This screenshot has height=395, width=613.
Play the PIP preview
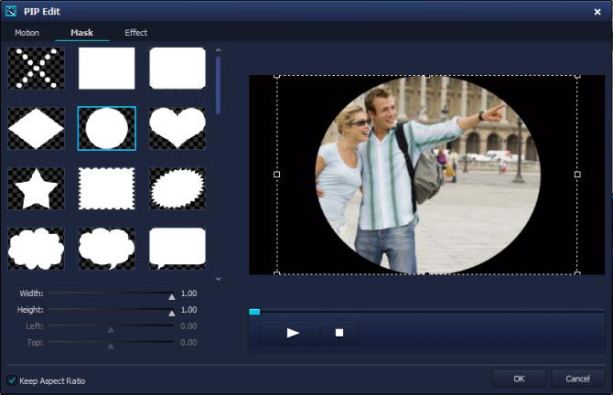tap(293, 333)
